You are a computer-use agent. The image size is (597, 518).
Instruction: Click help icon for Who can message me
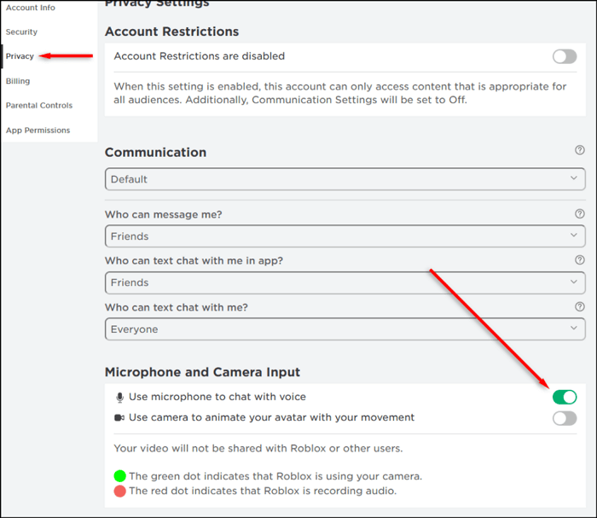click(580, 214)
